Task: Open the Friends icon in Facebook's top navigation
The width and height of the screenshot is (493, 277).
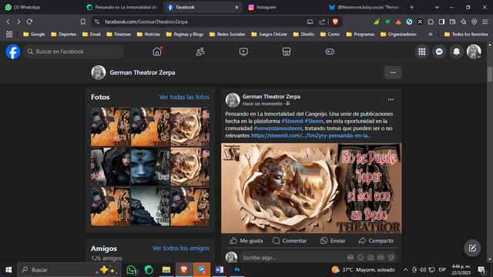Action: tap(200, 52)
